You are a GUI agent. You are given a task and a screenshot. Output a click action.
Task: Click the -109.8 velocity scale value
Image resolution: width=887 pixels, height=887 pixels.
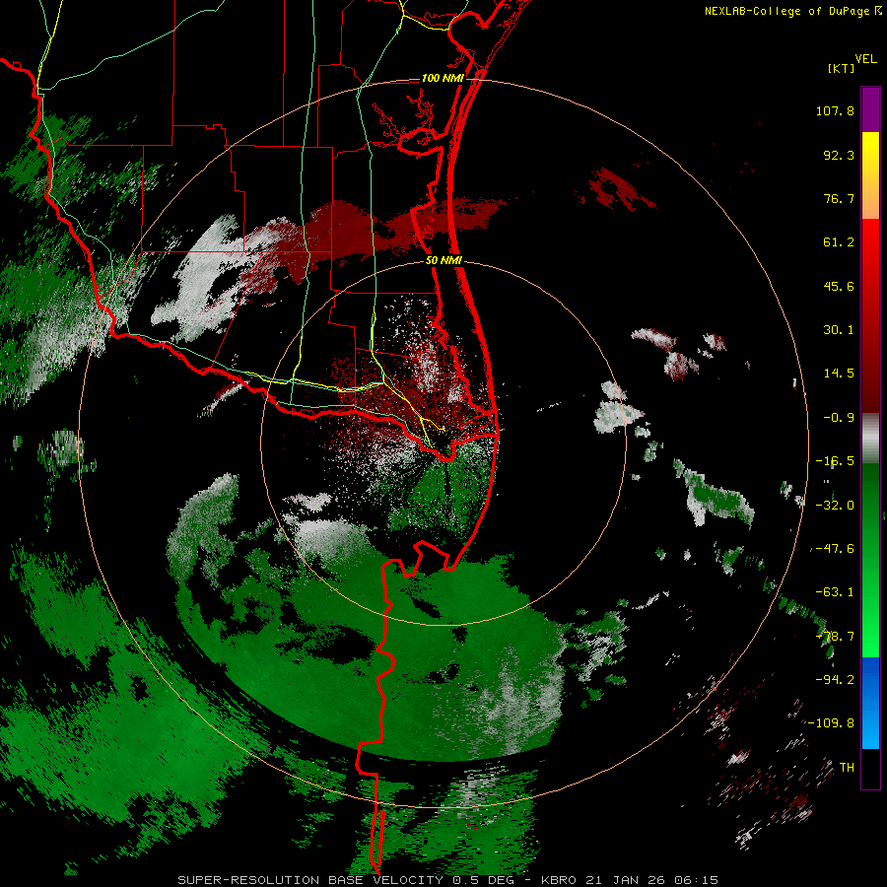pyautogui.click(x=831, y=723)
